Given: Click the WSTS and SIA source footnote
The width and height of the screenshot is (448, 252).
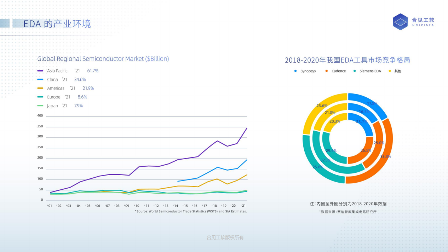Looking at the screenshot, I should 191,211.
